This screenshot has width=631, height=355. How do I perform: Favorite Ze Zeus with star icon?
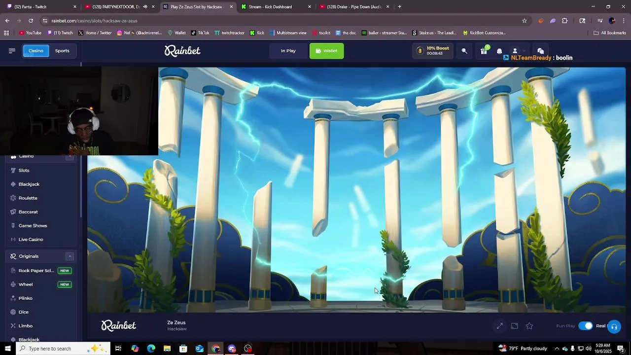[x=529, y=326]
